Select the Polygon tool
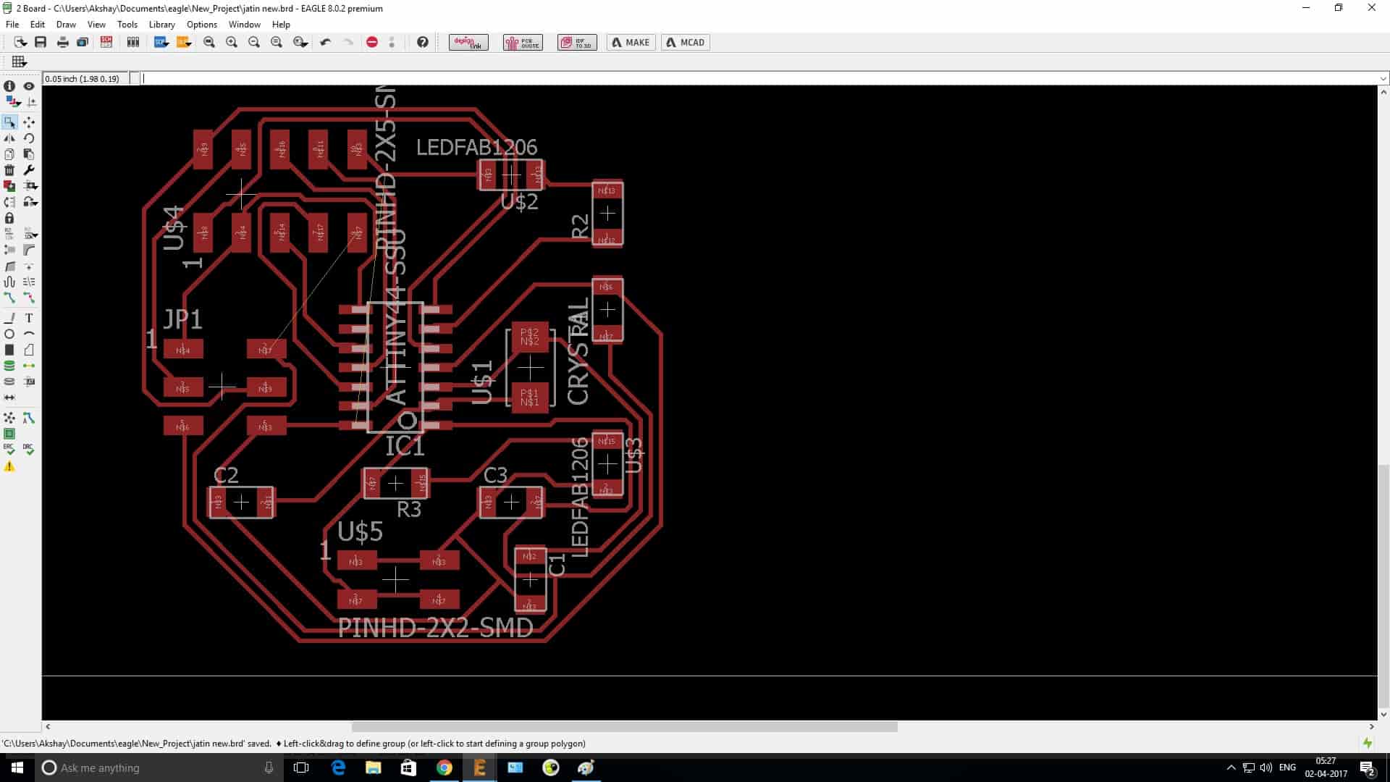 [29, 350]
